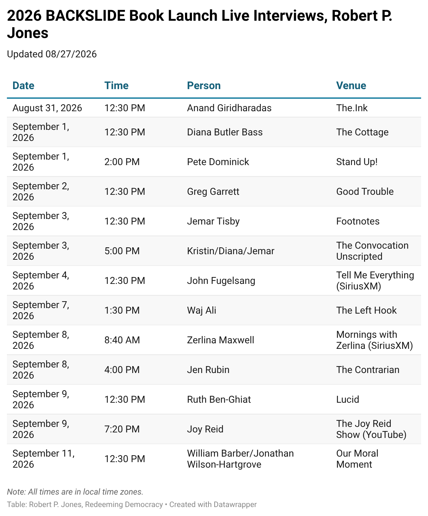Select the John Fugelsang row
Image resolution: width=428 pixels, height=516 pixels.
click(x=214, y=281)
